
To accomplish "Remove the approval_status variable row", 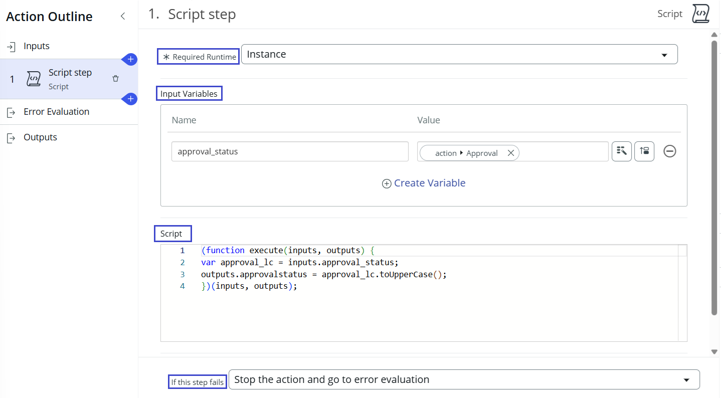I will 670,151.
